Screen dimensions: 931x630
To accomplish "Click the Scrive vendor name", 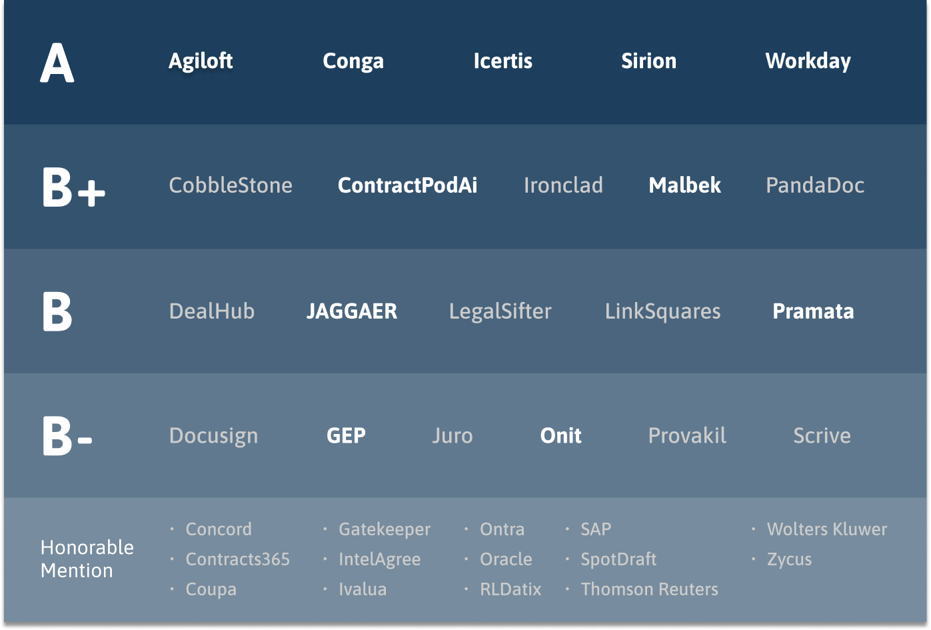I will tap(822, 436).
